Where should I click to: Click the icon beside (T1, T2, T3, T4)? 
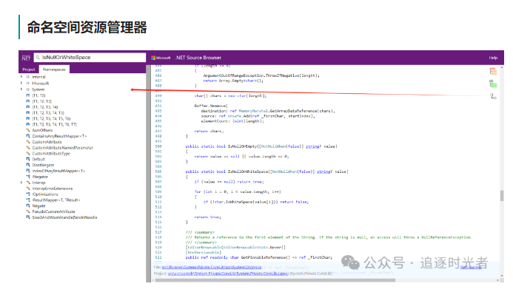point(28,106)
